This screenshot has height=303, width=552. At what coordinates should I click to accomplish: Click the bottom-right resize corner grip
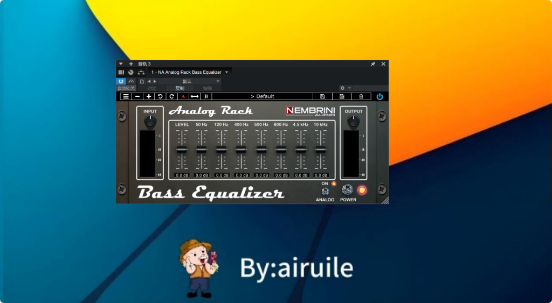pyautogui.click(x=385, y=200)
